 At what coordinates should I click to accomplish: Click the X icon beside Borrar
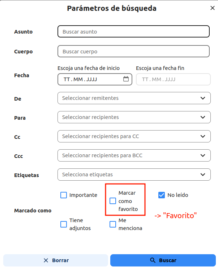point(46,260)
